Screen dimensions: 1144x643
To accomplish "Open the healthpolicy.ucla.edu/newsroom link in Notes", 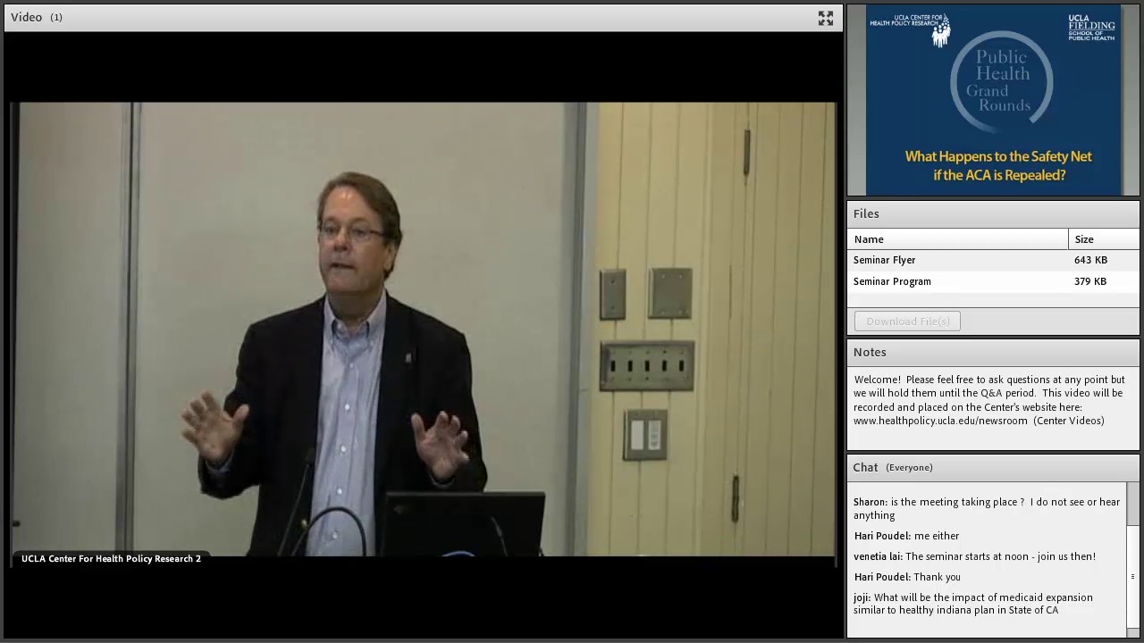I will click(x=940, y=421).
